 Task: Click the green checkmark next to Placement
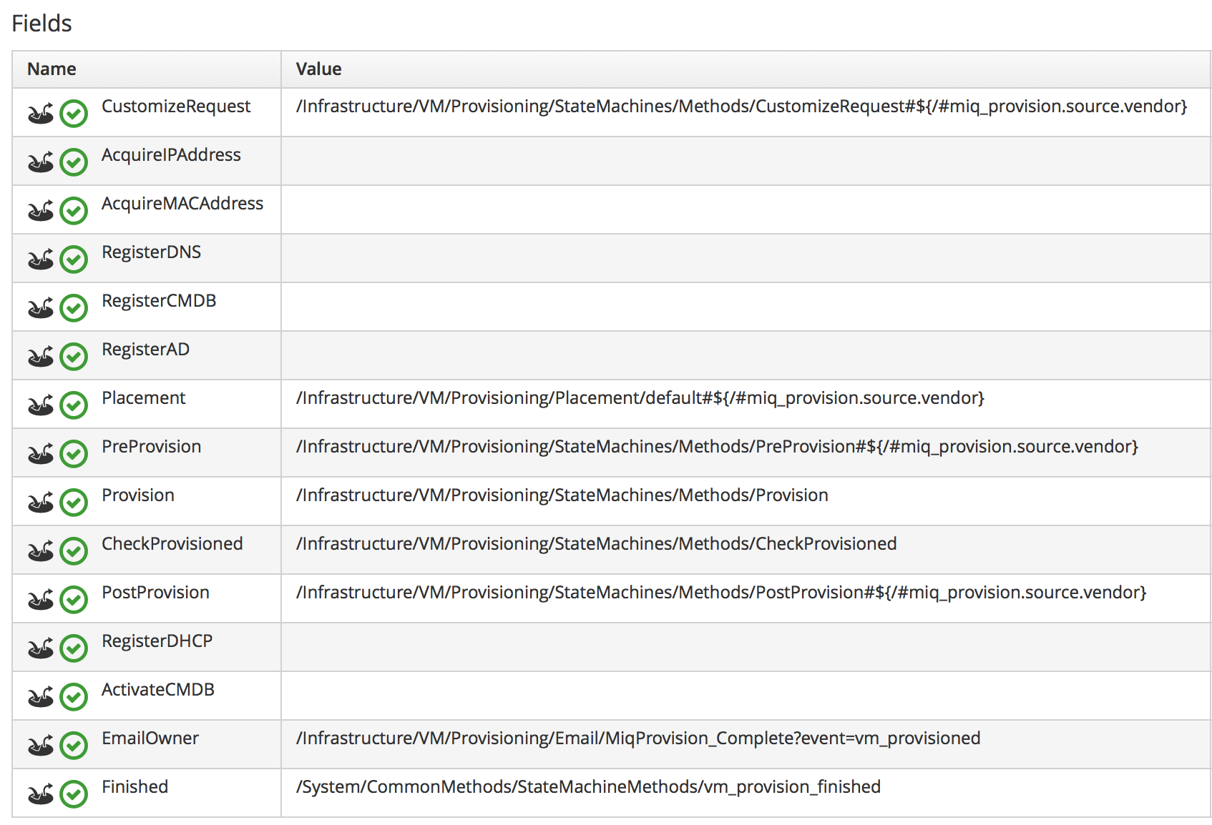[x=74, y=405]
